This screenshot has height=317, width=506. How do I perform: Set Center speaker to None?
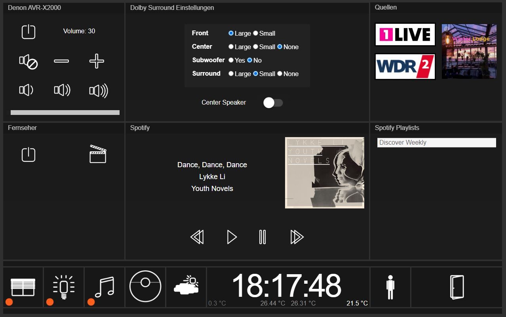[280, 47]
